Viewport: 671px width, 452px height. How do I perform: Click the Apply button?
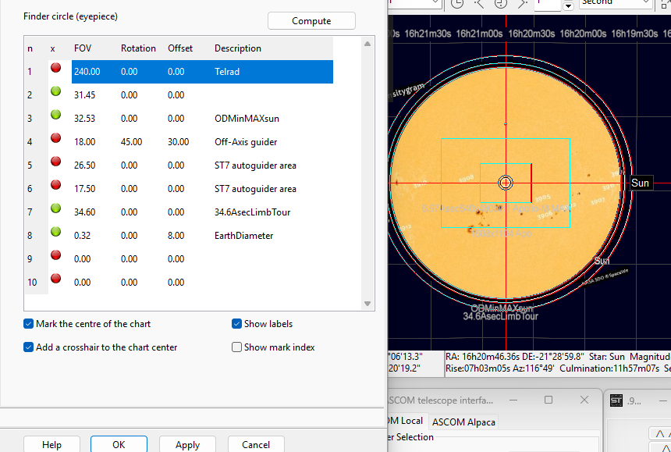click(x=187, y=444)
